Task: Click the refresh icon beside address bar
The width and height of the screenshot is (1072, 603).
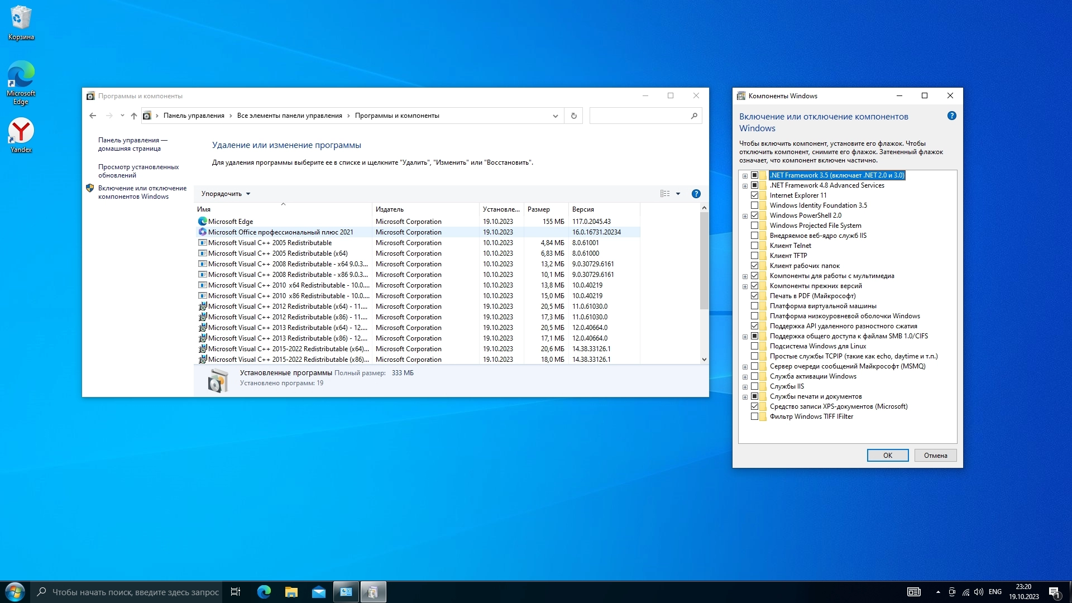Action: point(573,116)
